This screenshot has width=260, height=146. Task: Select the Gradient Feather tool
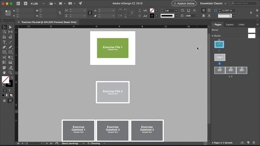click(10, 62)
